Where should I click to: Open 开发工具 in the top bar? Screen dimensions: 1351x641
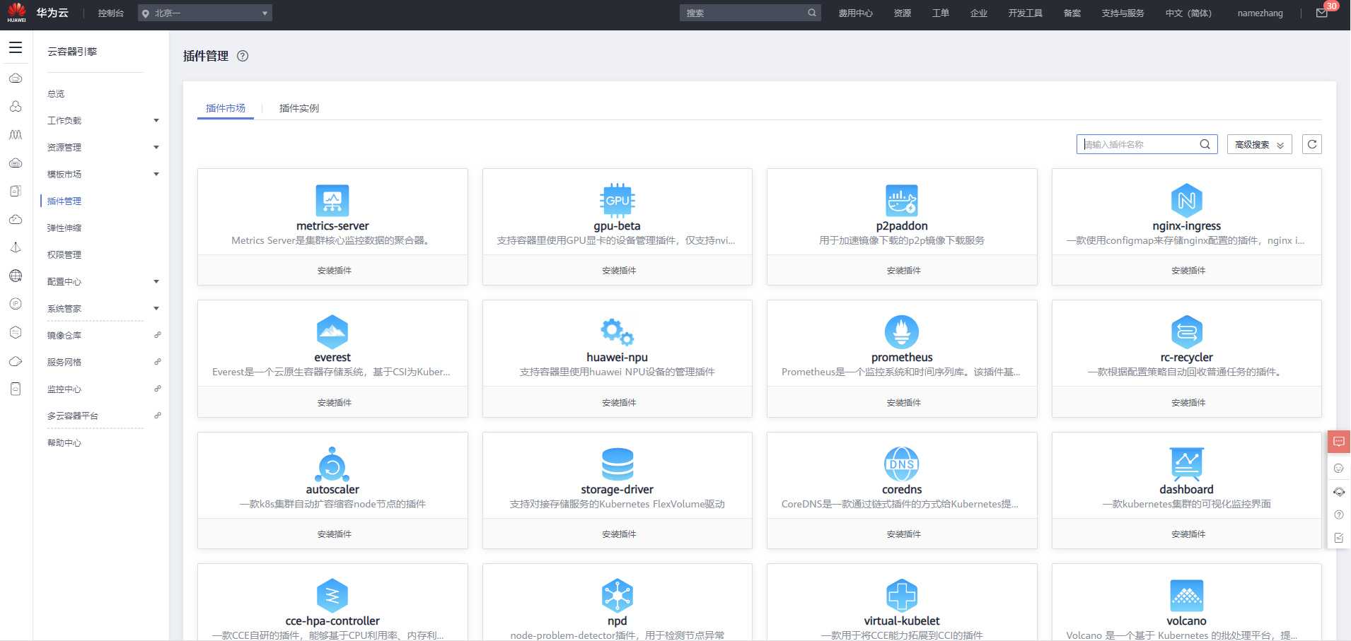tap(1026, 13)
